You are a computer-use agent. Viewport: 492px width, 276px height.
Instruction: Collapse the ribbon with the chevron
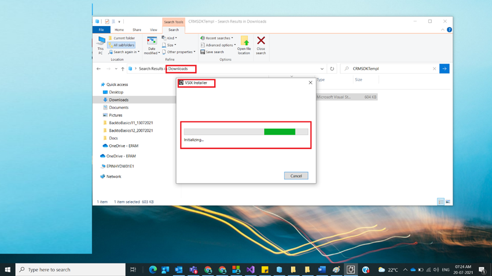click(443, 29)
